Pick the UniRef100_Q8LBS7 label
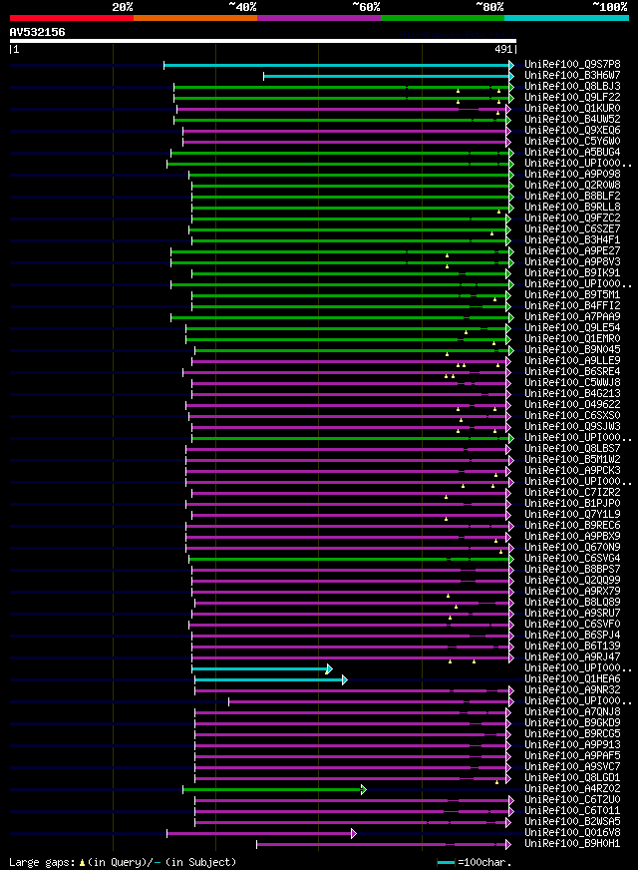638x870 pixels. click(572, 448)
